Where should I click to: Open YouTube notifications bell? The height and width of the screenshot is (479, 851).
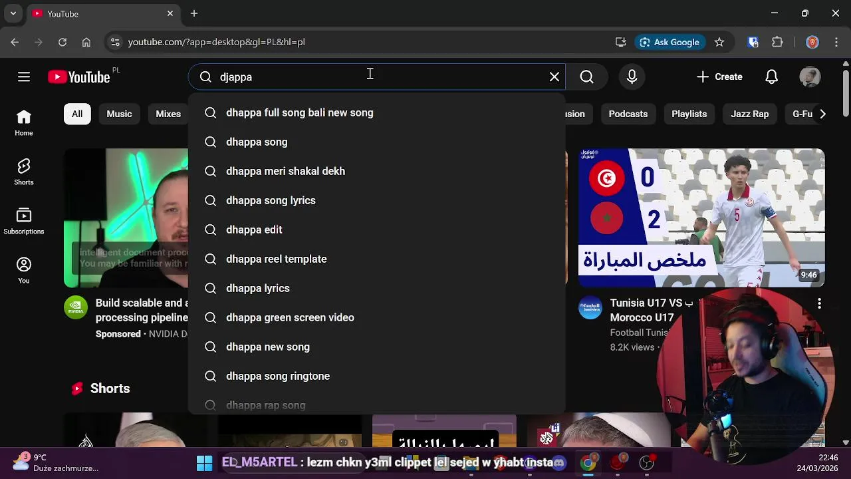(x=771, y=77)
